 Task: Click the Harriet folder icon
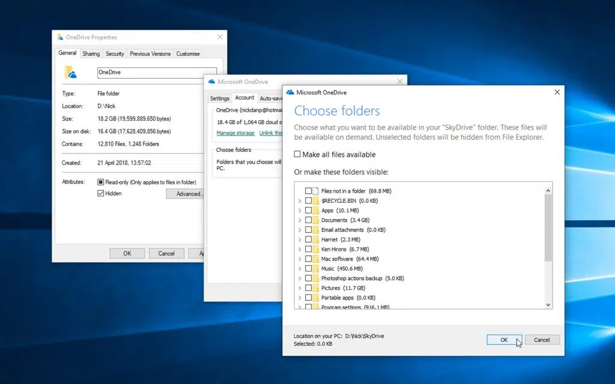coord(316,239)
